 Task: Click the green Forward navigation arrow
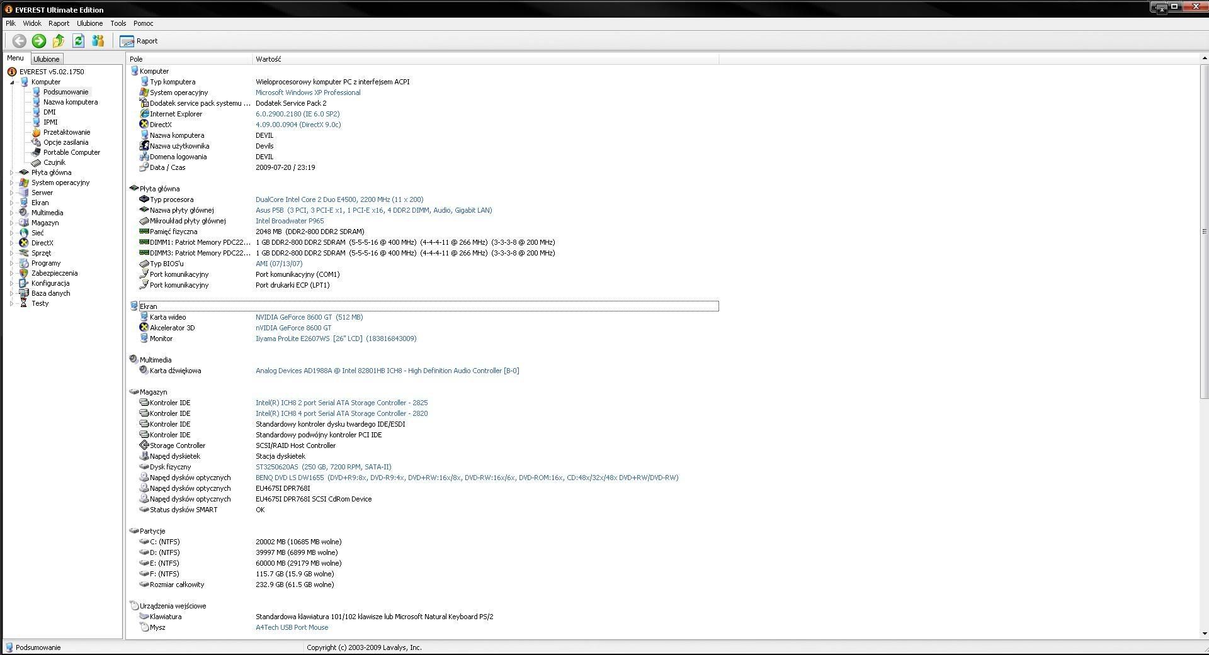(x=39, y=41)
